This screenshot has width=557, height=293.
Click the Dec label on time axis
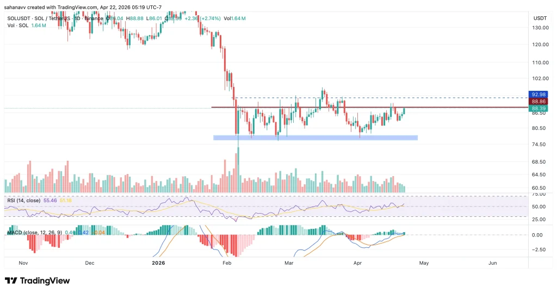90,263
